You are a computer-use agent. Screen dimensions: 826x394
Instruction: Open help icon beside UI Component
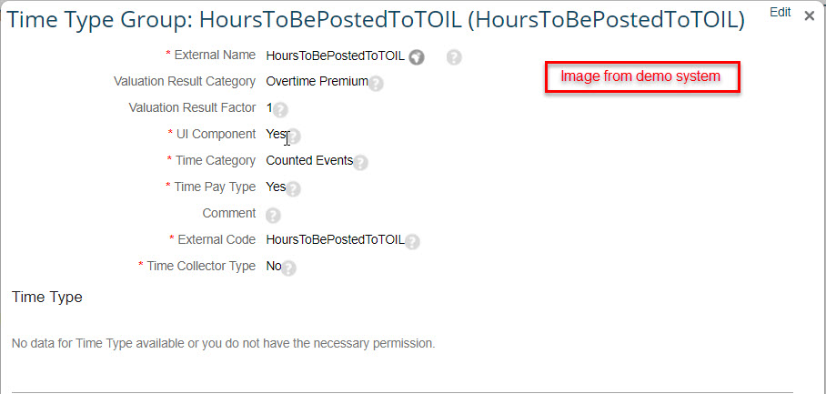pyautogui.click(x=294, y=136)
